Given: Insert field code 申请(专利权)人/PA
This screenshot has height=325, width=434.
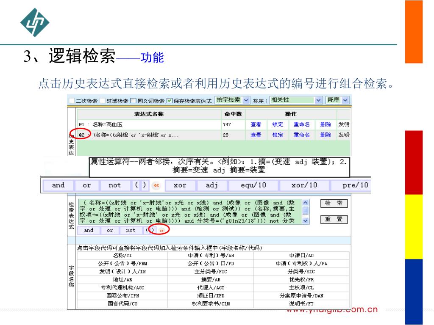Looking at the screenshot, I should (x=301, y=264).
